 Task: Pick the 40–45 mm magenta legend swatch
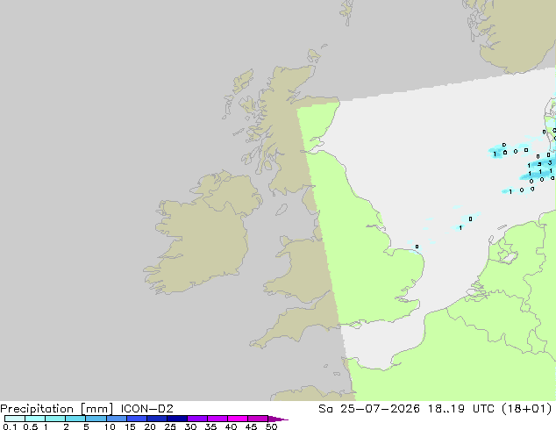238,419
